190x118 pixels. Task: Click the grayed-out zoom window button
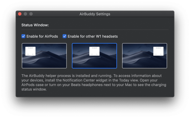tap(31, 14)
